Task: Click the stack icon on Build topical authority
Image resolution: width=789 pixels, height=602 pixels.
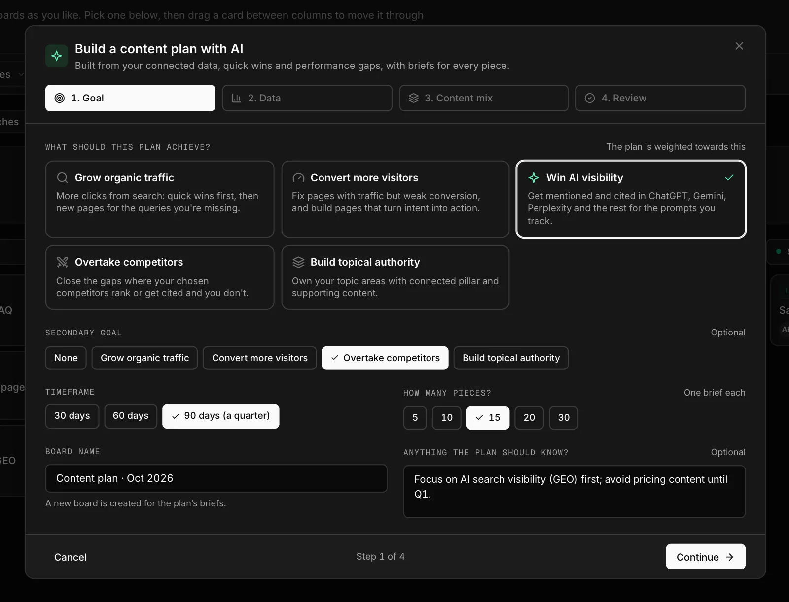Action: tap(298, 262)
